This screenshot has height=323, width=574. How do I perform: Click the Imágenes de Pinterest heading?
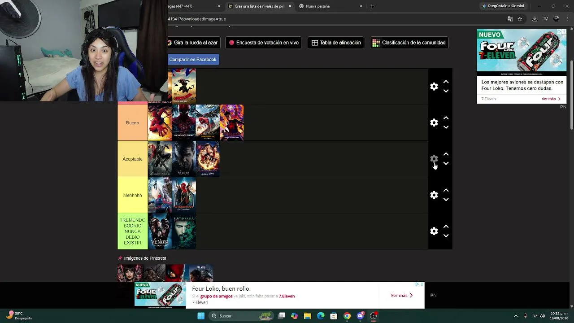click(x=142, y=258)
